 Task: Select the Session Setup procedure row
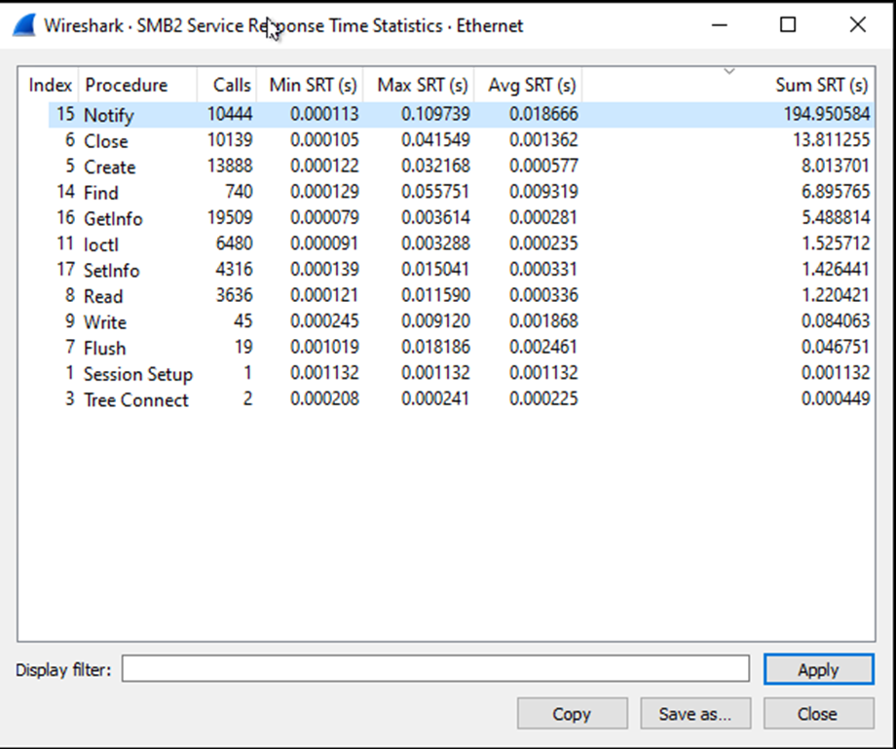click(461, 373)
